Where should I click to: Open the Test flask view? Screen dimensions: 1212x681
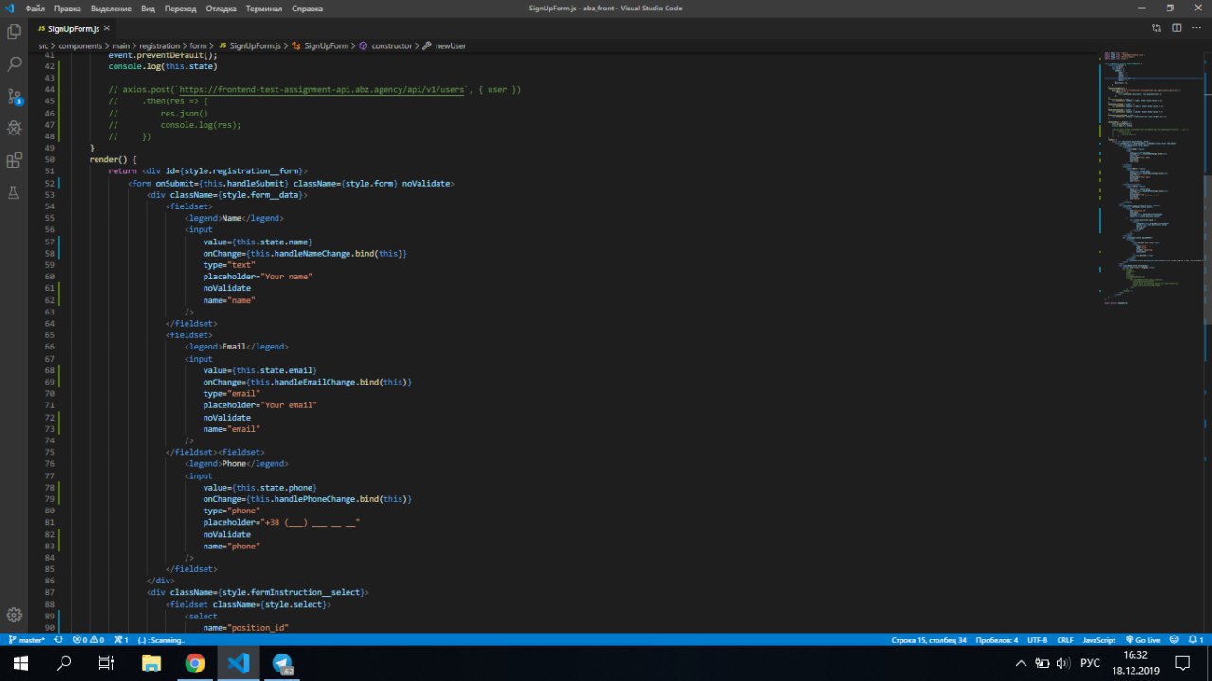pos(14,192)
